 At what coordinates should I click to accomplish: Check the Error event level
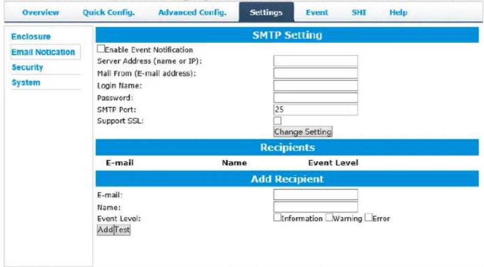click(368, 217)
